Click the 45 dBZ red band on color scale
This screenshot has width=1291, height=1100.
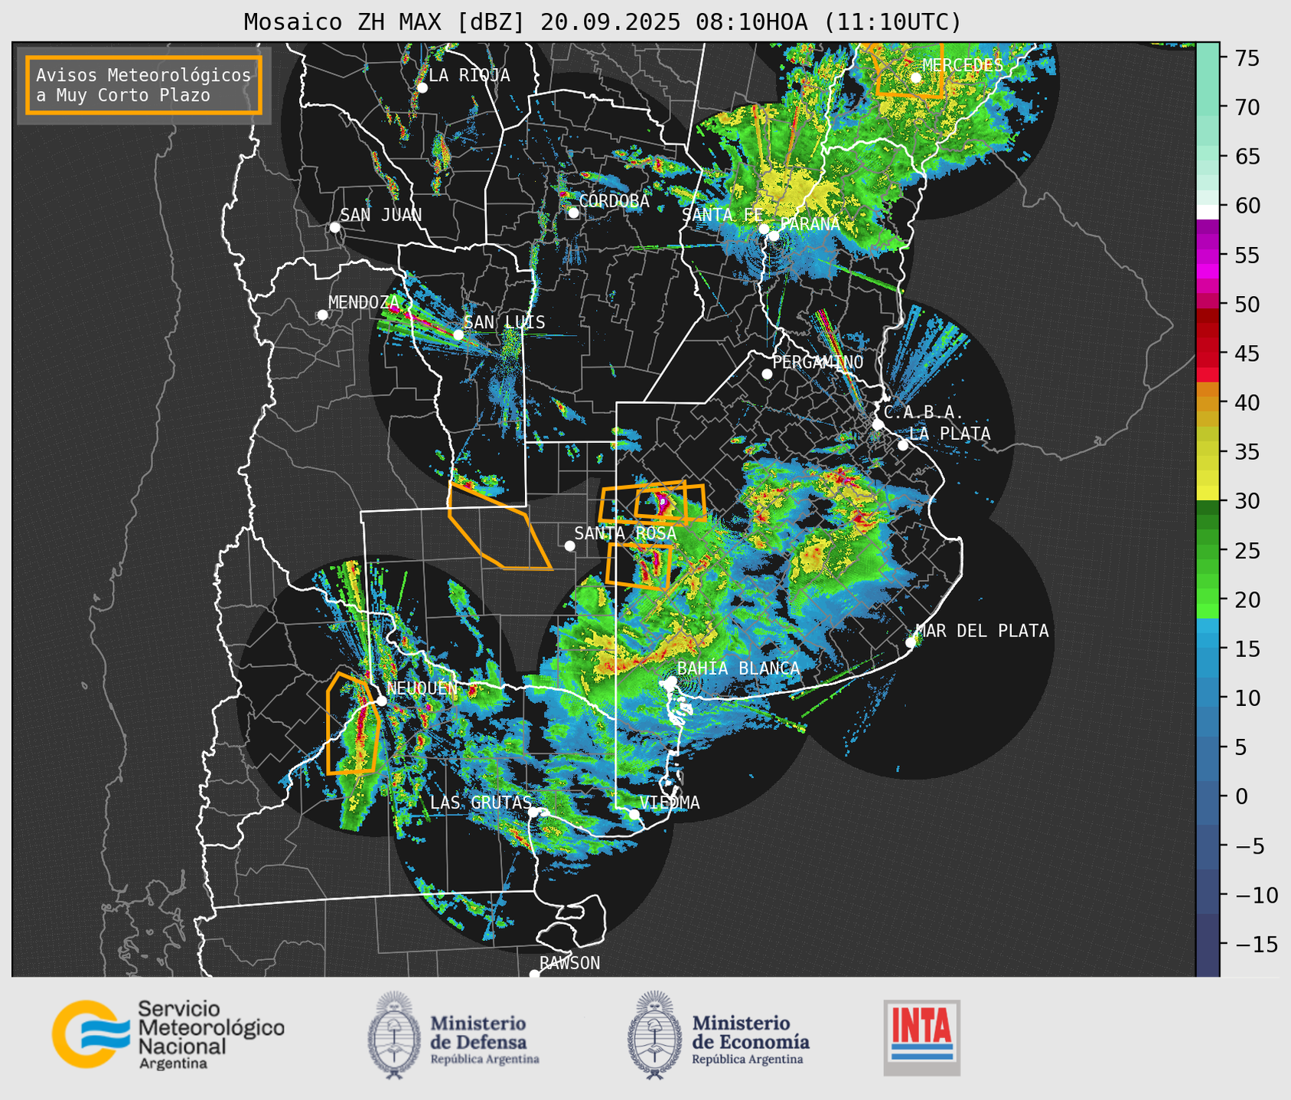(x=1208, y=353)
